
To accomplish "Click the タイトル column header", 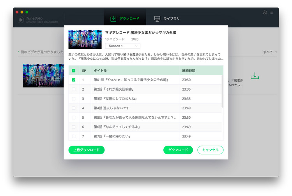I will [x=100, y=71].
